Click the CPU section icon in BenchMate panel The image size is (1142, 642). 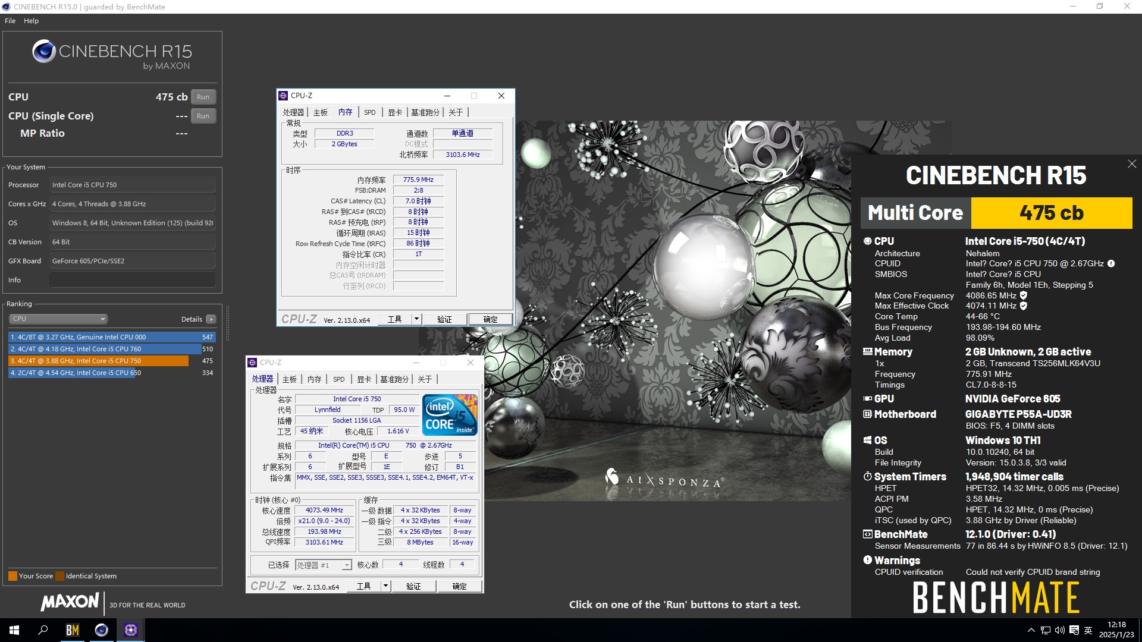[x=867, y=241]
